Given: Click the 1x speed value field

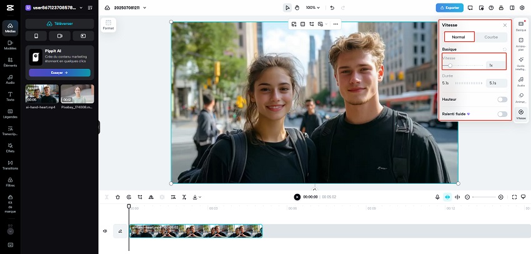Looking at the screenshot, I should coord(496,65).
